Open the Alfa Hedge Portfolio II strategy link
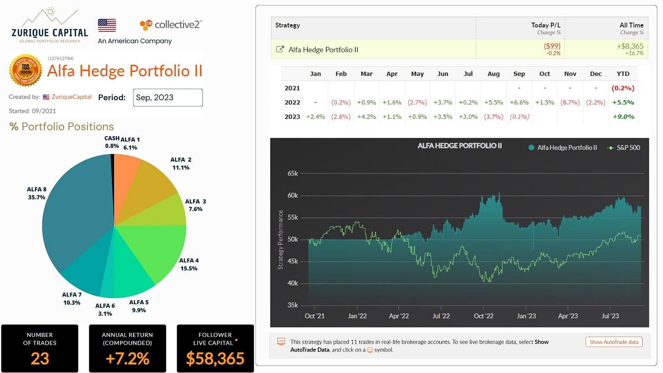Image resolution: width=663 pixels, height=373 pixels. [323, 49]
